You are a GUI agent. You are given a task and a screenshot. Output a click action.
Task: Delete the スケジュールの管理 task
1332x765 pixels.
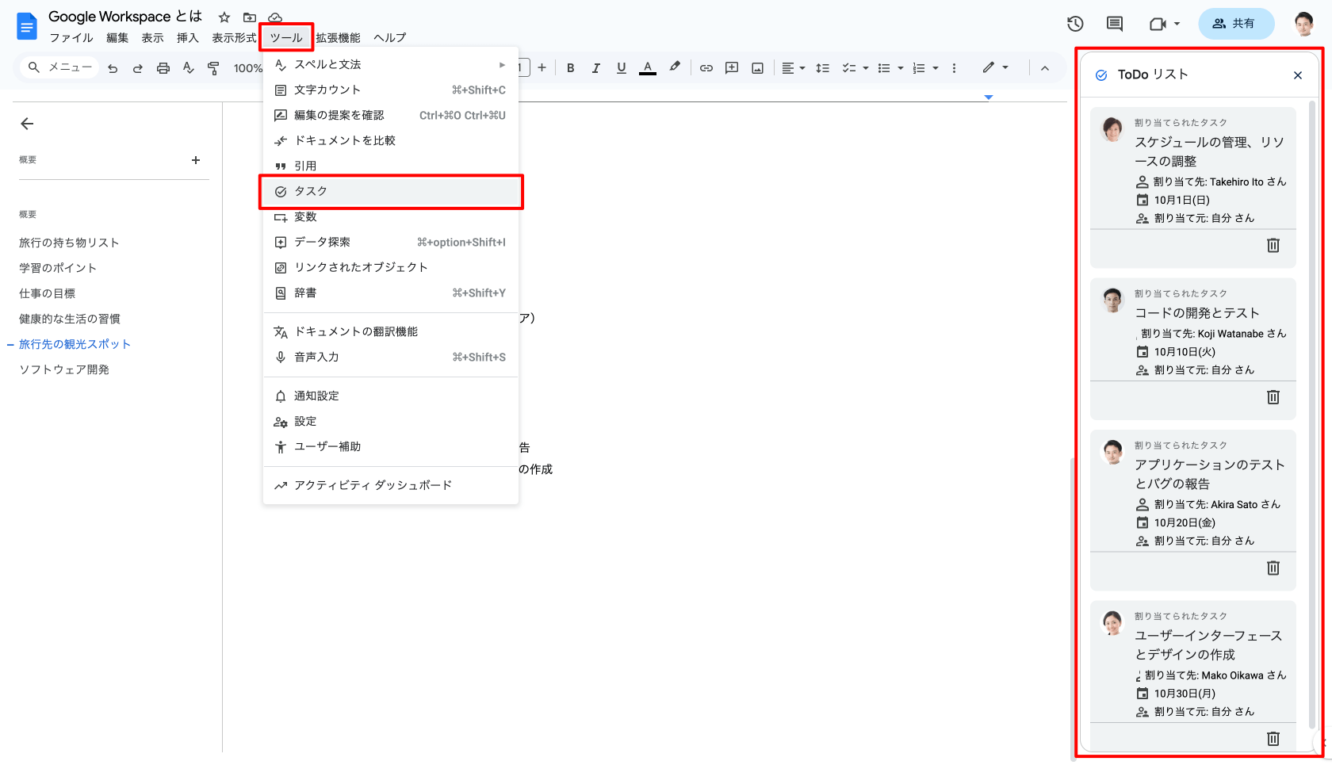(x=1273, y=246)
